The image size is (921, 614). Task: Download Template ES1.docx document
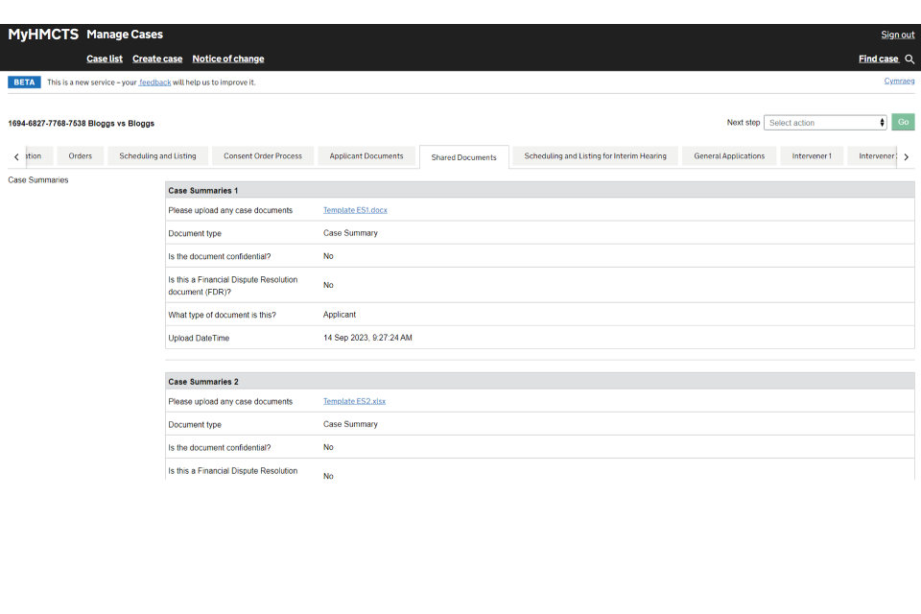355,210
